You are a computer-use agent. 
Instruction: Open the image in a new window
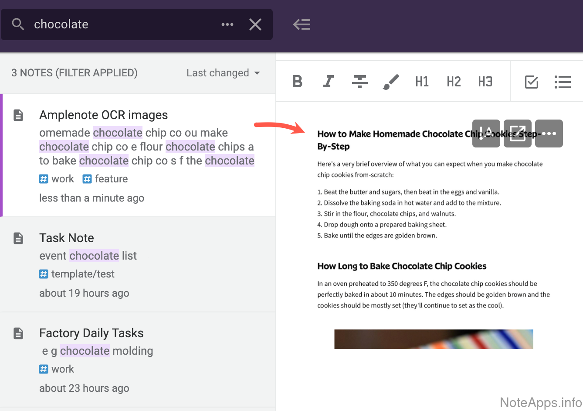(517, 134)
